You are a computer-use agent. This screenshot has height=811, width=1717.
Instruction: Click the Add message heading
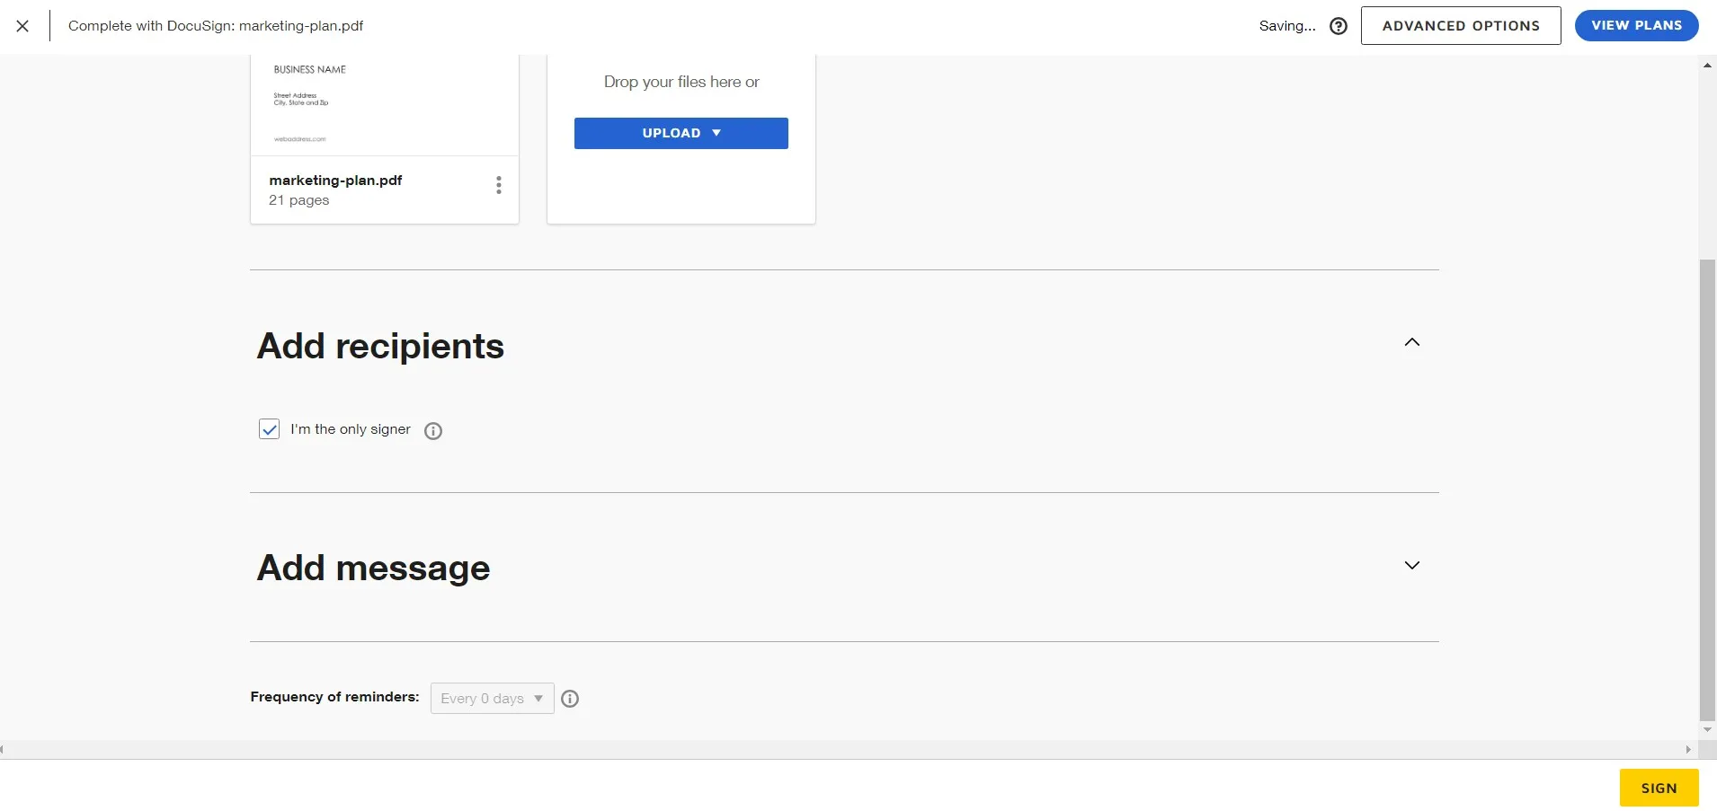[x=373, y=568]
